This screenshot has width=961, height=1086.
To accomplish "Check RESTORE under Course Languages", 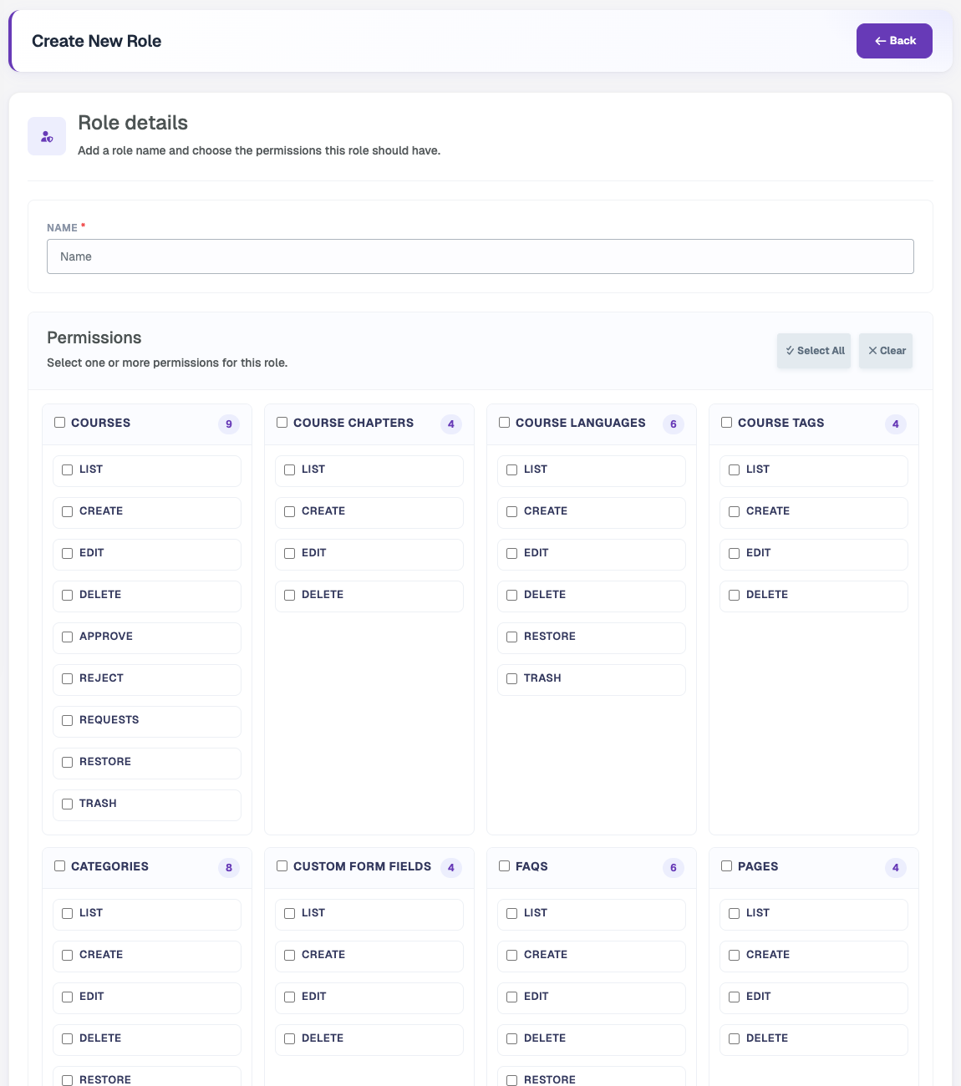I will tap(512, 637).
